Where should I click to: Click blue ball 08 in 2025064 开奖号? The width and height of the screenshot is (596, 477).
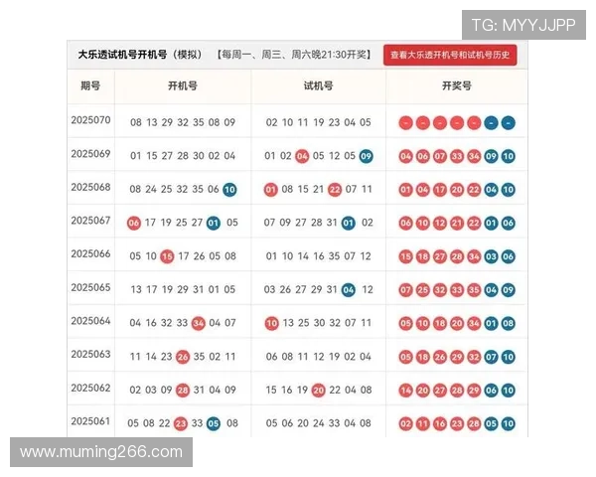(509, 323)
